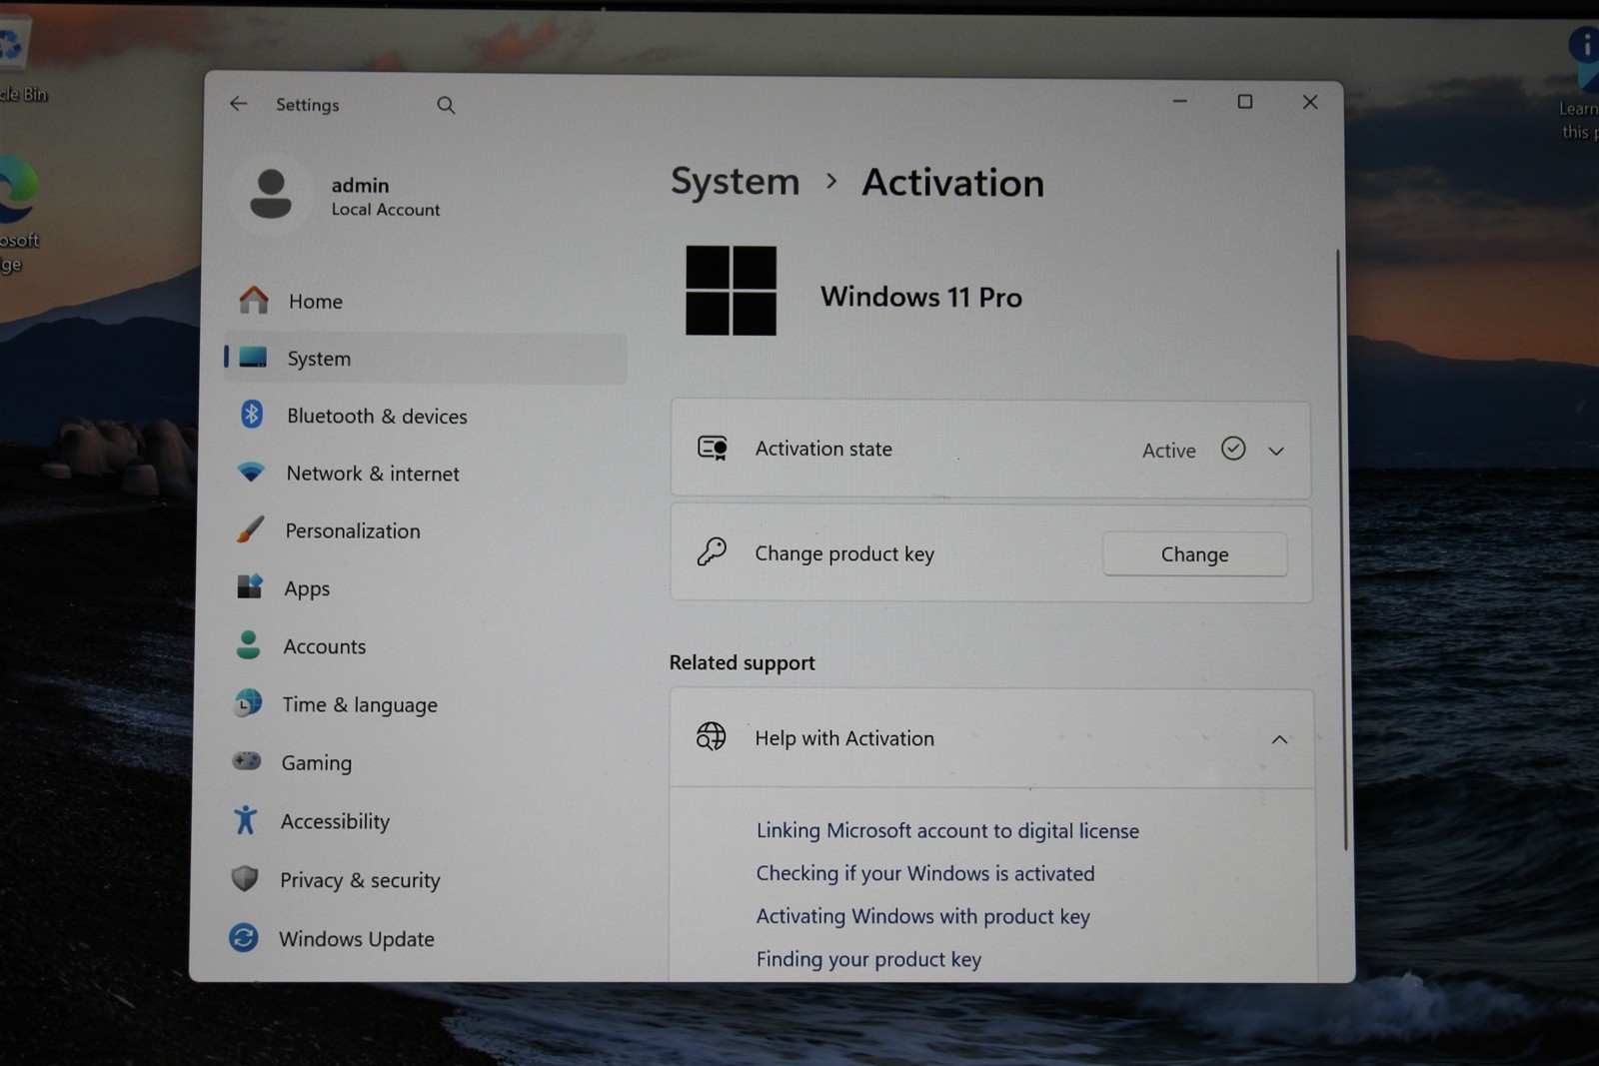Click the Windows Update sync icon

click(x=244, y=937)
